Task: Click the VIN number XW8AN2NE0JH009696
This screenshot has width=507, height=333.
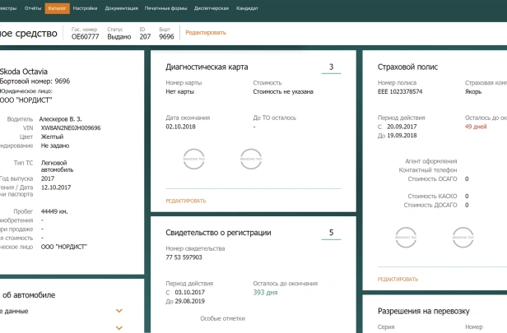Action: click(71, 128)
